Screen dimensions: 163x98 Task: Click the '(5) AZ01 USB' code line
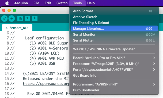pyautogui.click(x=42, y=63)
